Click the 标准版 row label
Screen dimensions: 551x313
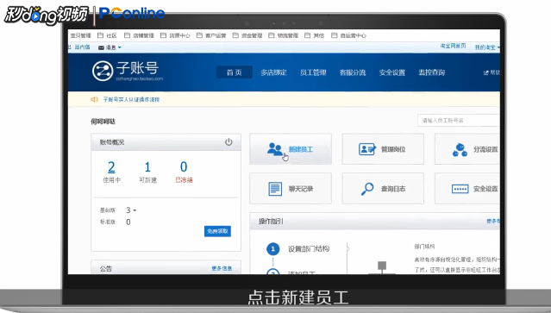pos(108,222)
